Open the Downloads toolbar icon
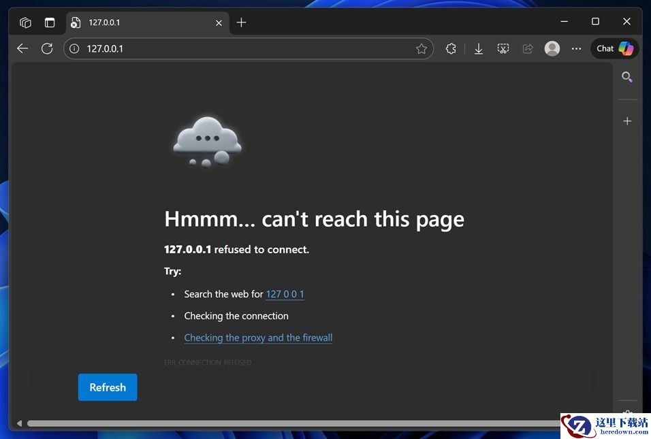 pyautogui.click(x=479, y=48)
